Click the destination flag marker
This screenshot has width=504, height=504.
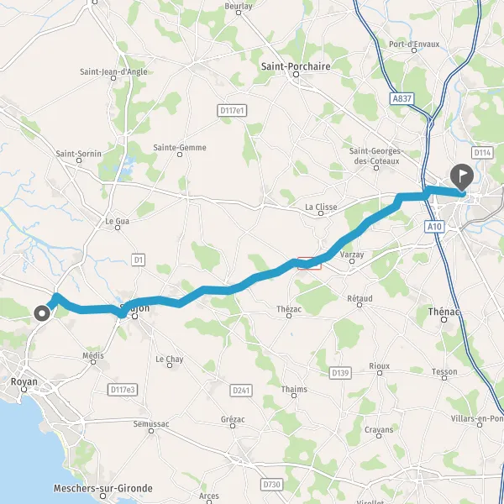coord(462,177)
